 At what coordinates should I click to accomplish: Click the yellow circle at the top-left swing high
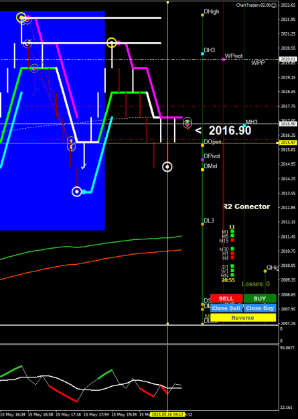click(x=21, y=17)
